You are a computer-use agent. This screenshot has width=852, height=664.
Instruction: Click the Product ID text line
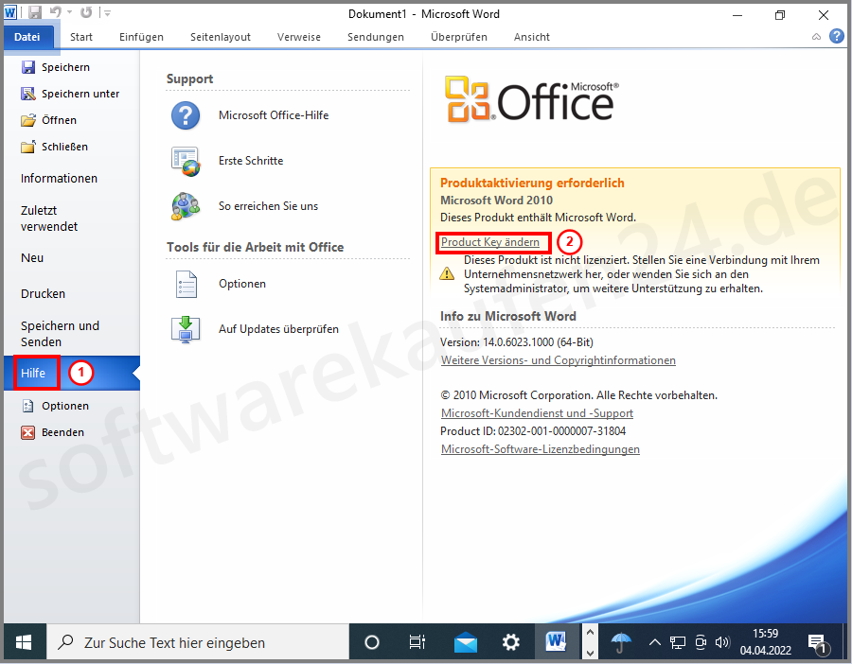click(x=533, y=431)
